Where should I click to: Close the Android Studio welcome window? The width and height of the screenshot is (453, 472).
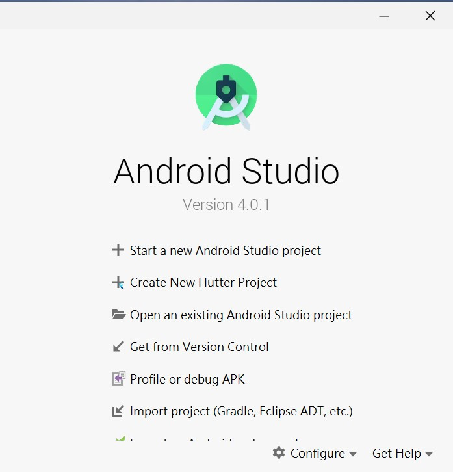430,16
